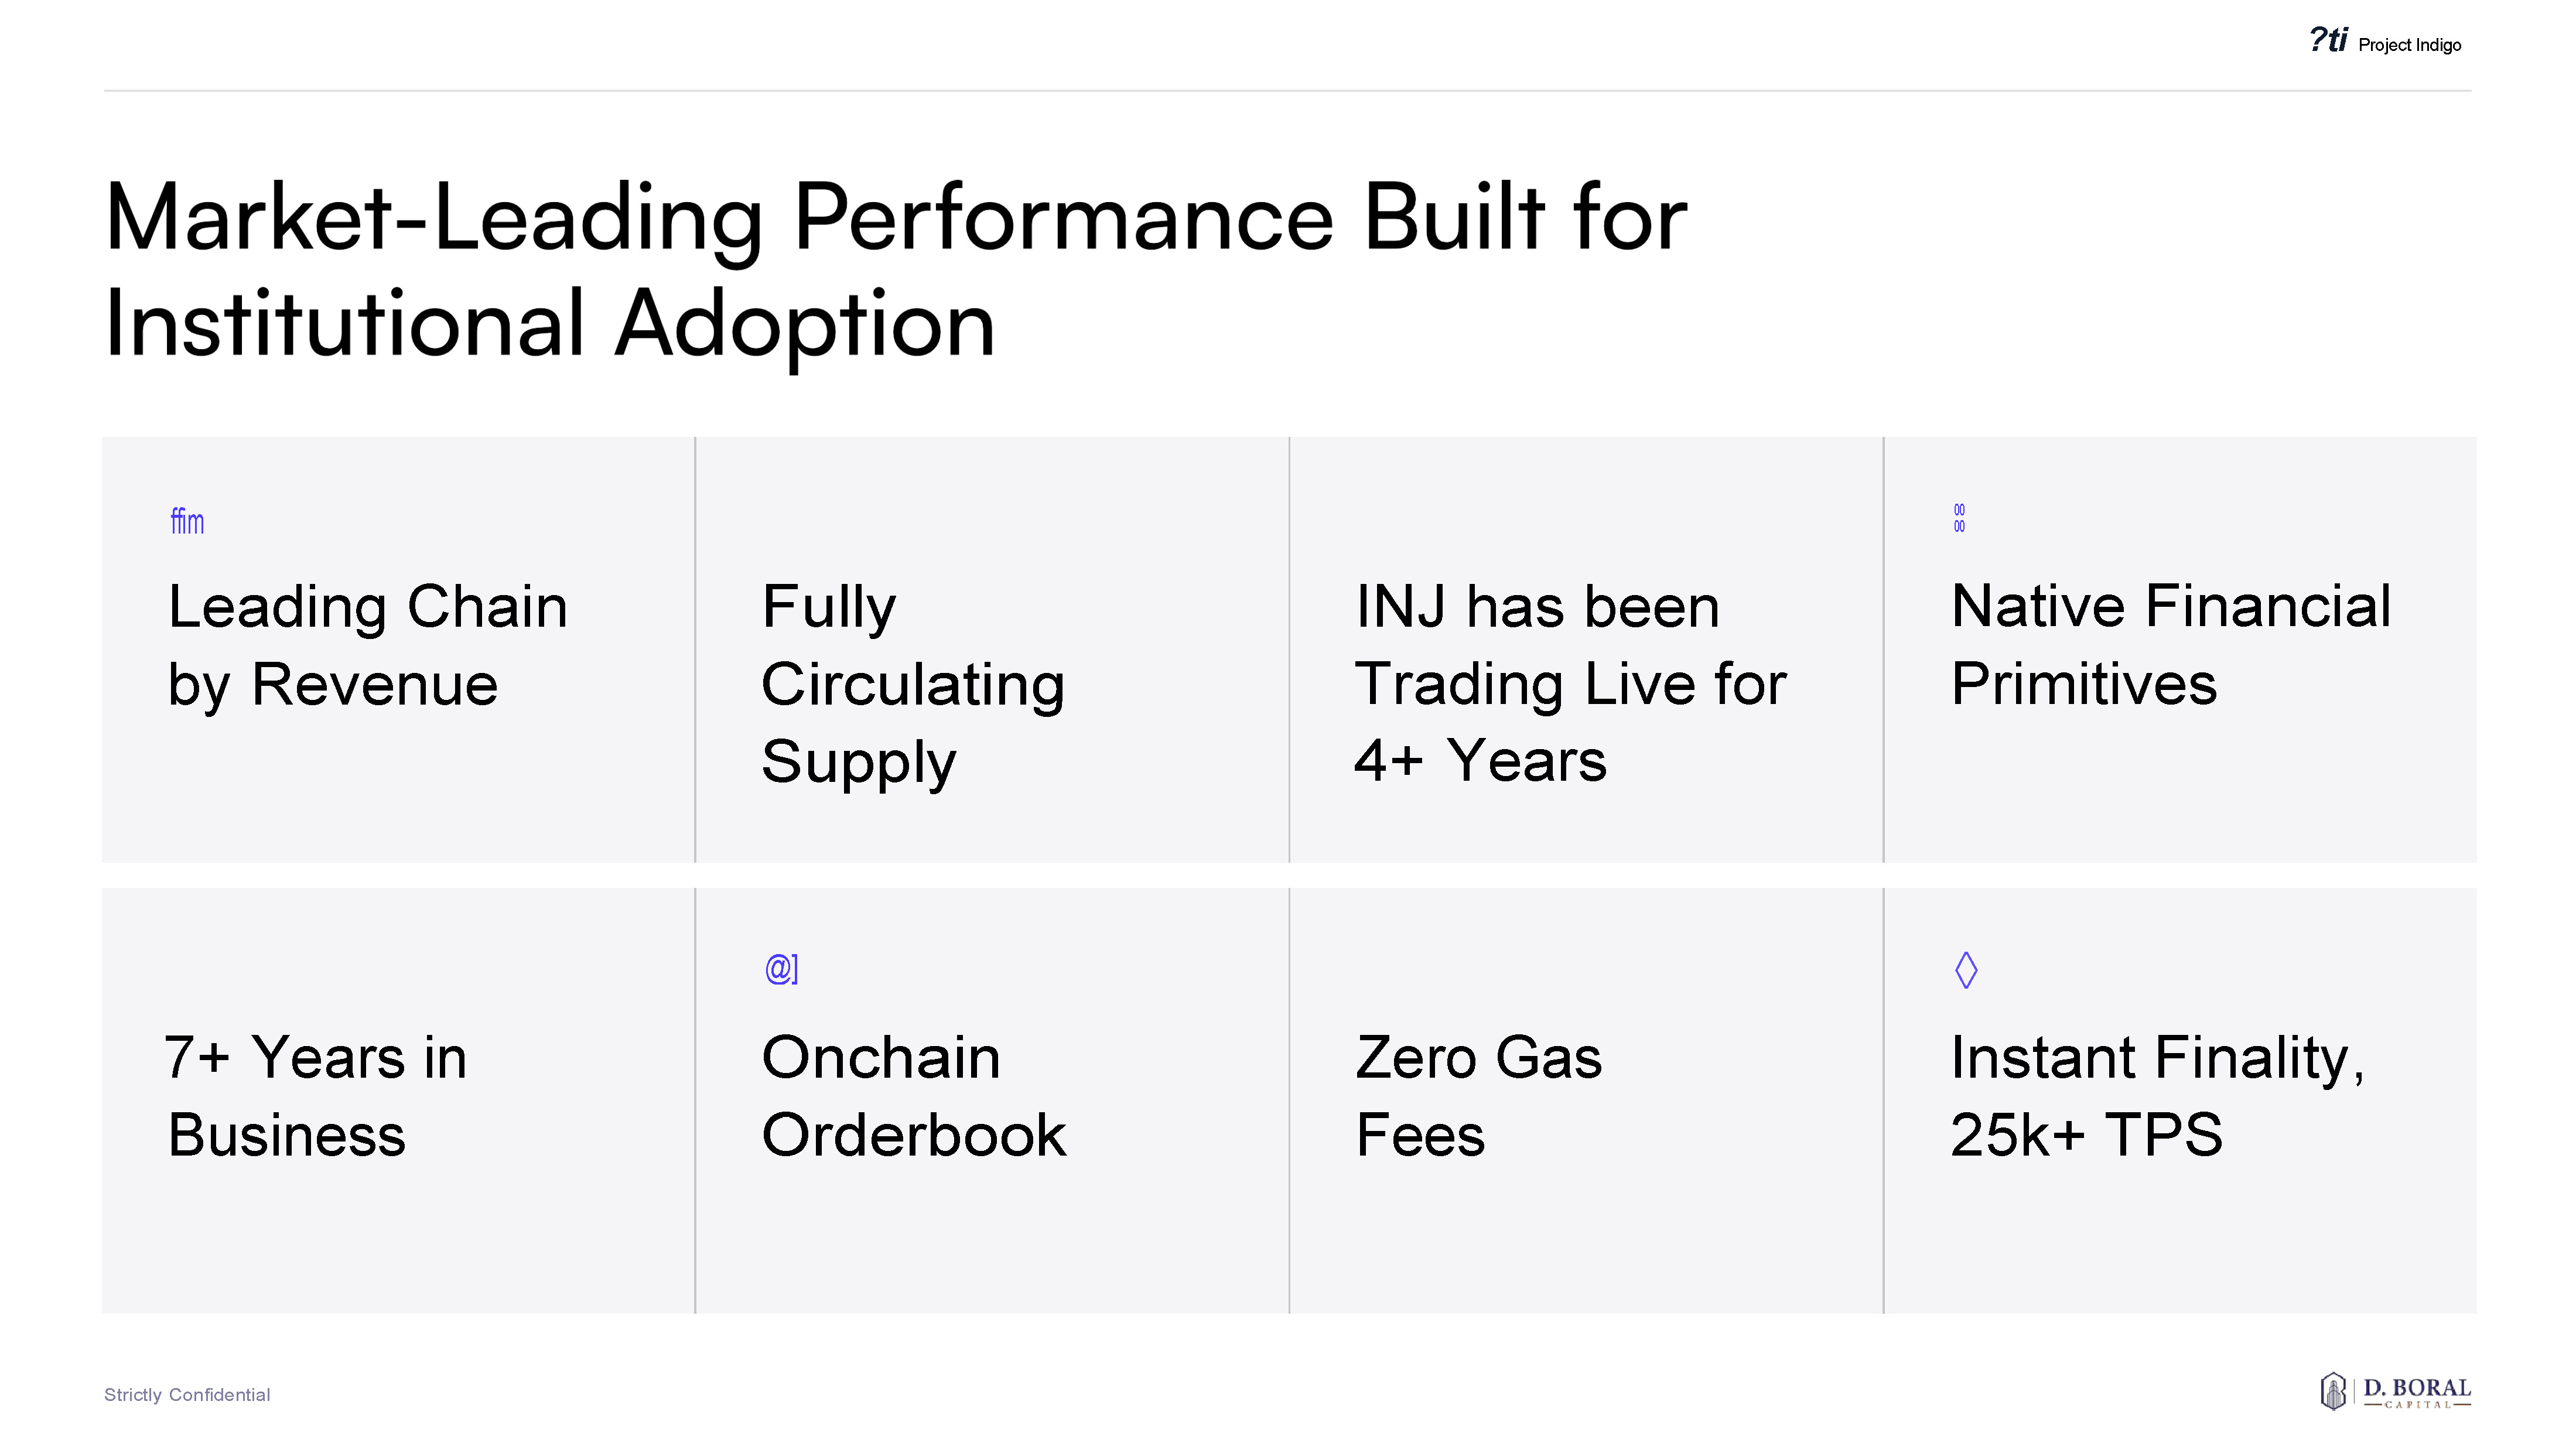Click the diamond icon above Instant Finality

[1966, 969]
